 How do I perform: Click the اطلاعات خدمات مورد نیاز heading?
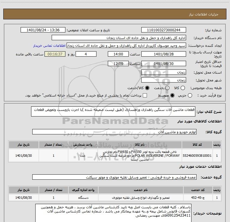click(200, 167)
